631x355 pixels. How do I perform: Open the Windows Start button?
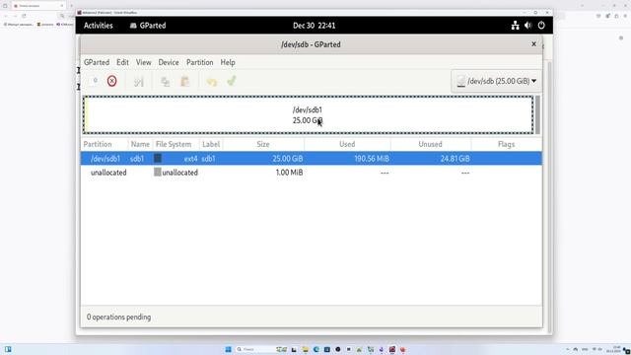pos(228,349)
